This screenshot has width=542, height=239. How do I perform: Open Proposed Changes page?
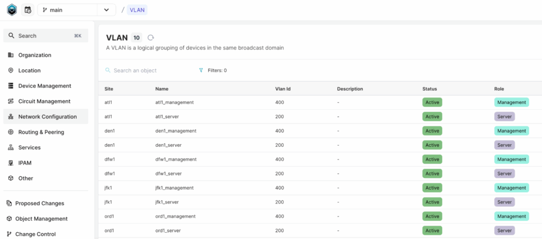[46, 203]
